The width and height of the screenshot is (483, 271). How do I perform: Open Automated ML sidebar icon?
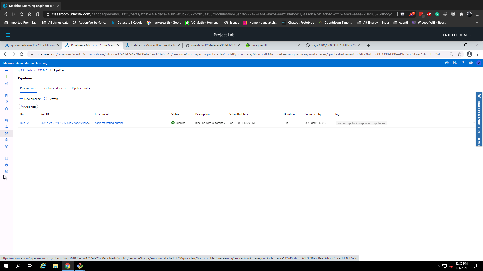[7, 102]
